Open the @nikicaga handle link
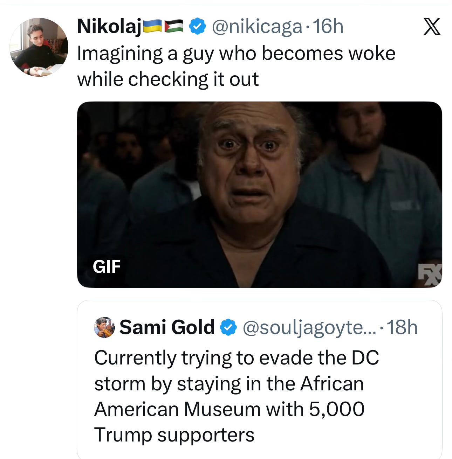Screen dimensions: 452x459 coord(257,27)
